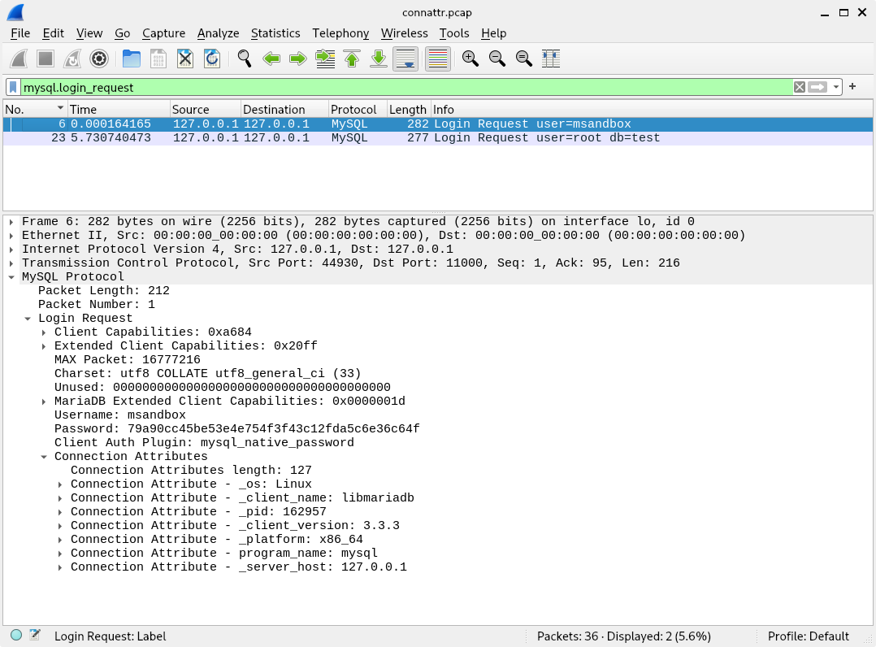Restart the current capture icon
The width and height of the screenshot is (876, 647).
[x=72, y=59]
